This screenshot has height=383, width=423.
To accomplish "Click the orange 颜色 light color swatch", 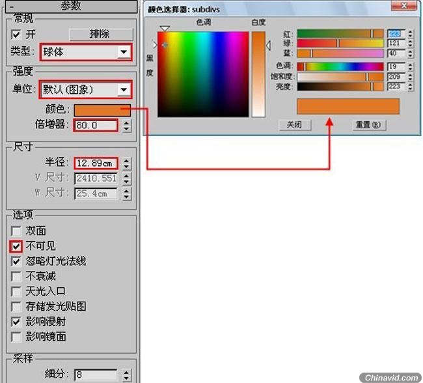I will (102, 110).
